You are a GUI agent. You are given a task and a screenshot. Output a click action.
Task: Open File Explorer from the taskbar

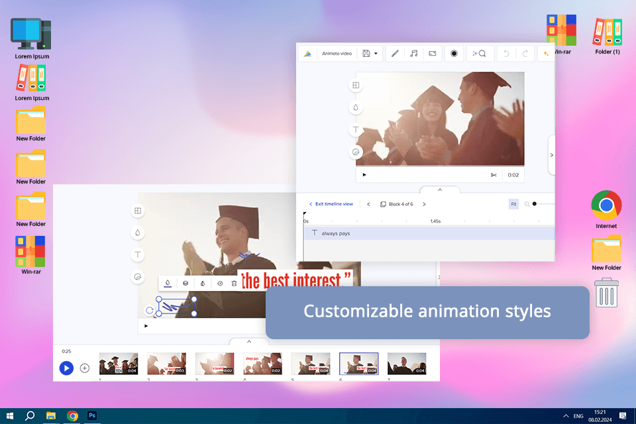pyautogui.click(x=51, y=416)
